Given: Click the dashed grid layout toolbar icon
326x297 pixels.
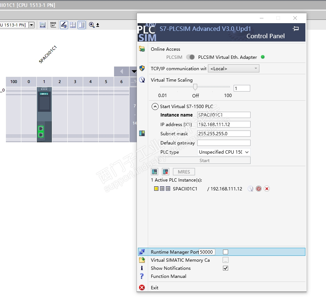Looking at the screenshot, I should [73, 25].
